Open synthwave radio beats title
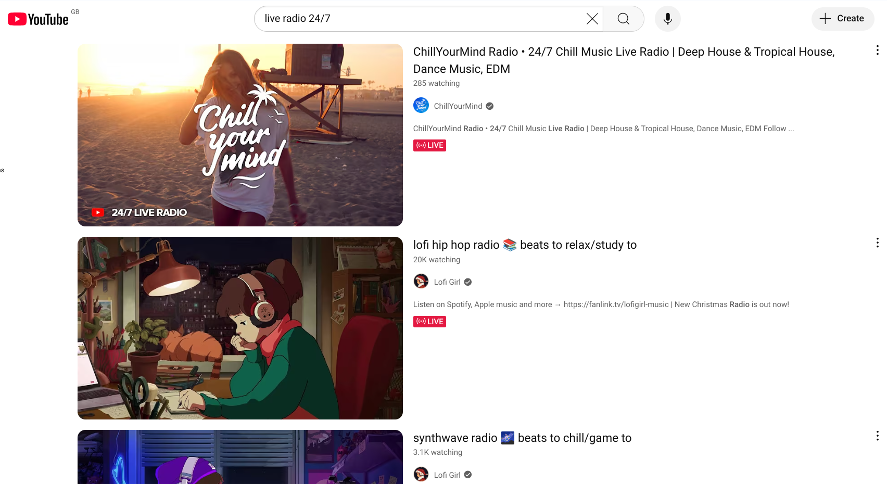This screenshot has height=484, width=887. coord(522,438)
